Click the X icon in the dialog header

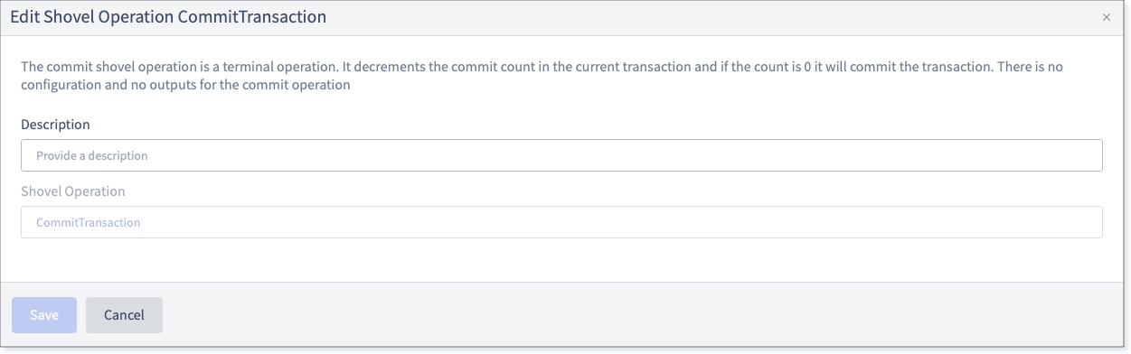pyautogui.click(x=1107, y=17)
